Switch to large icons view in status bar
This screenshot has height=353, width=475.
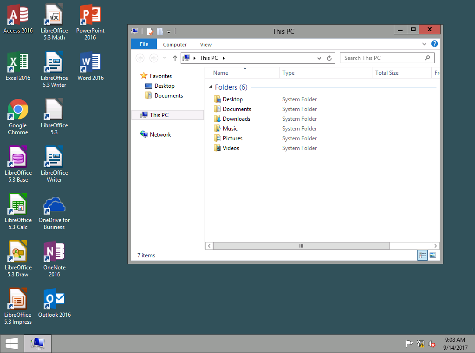point(433,255)
